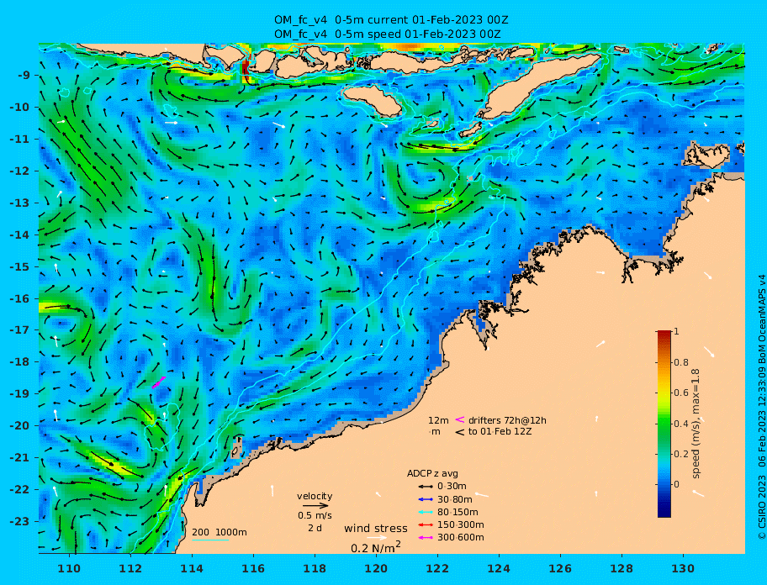The image size is (767, 585).
Task: Click the longitude label '130'
Action: pos(684,568)
